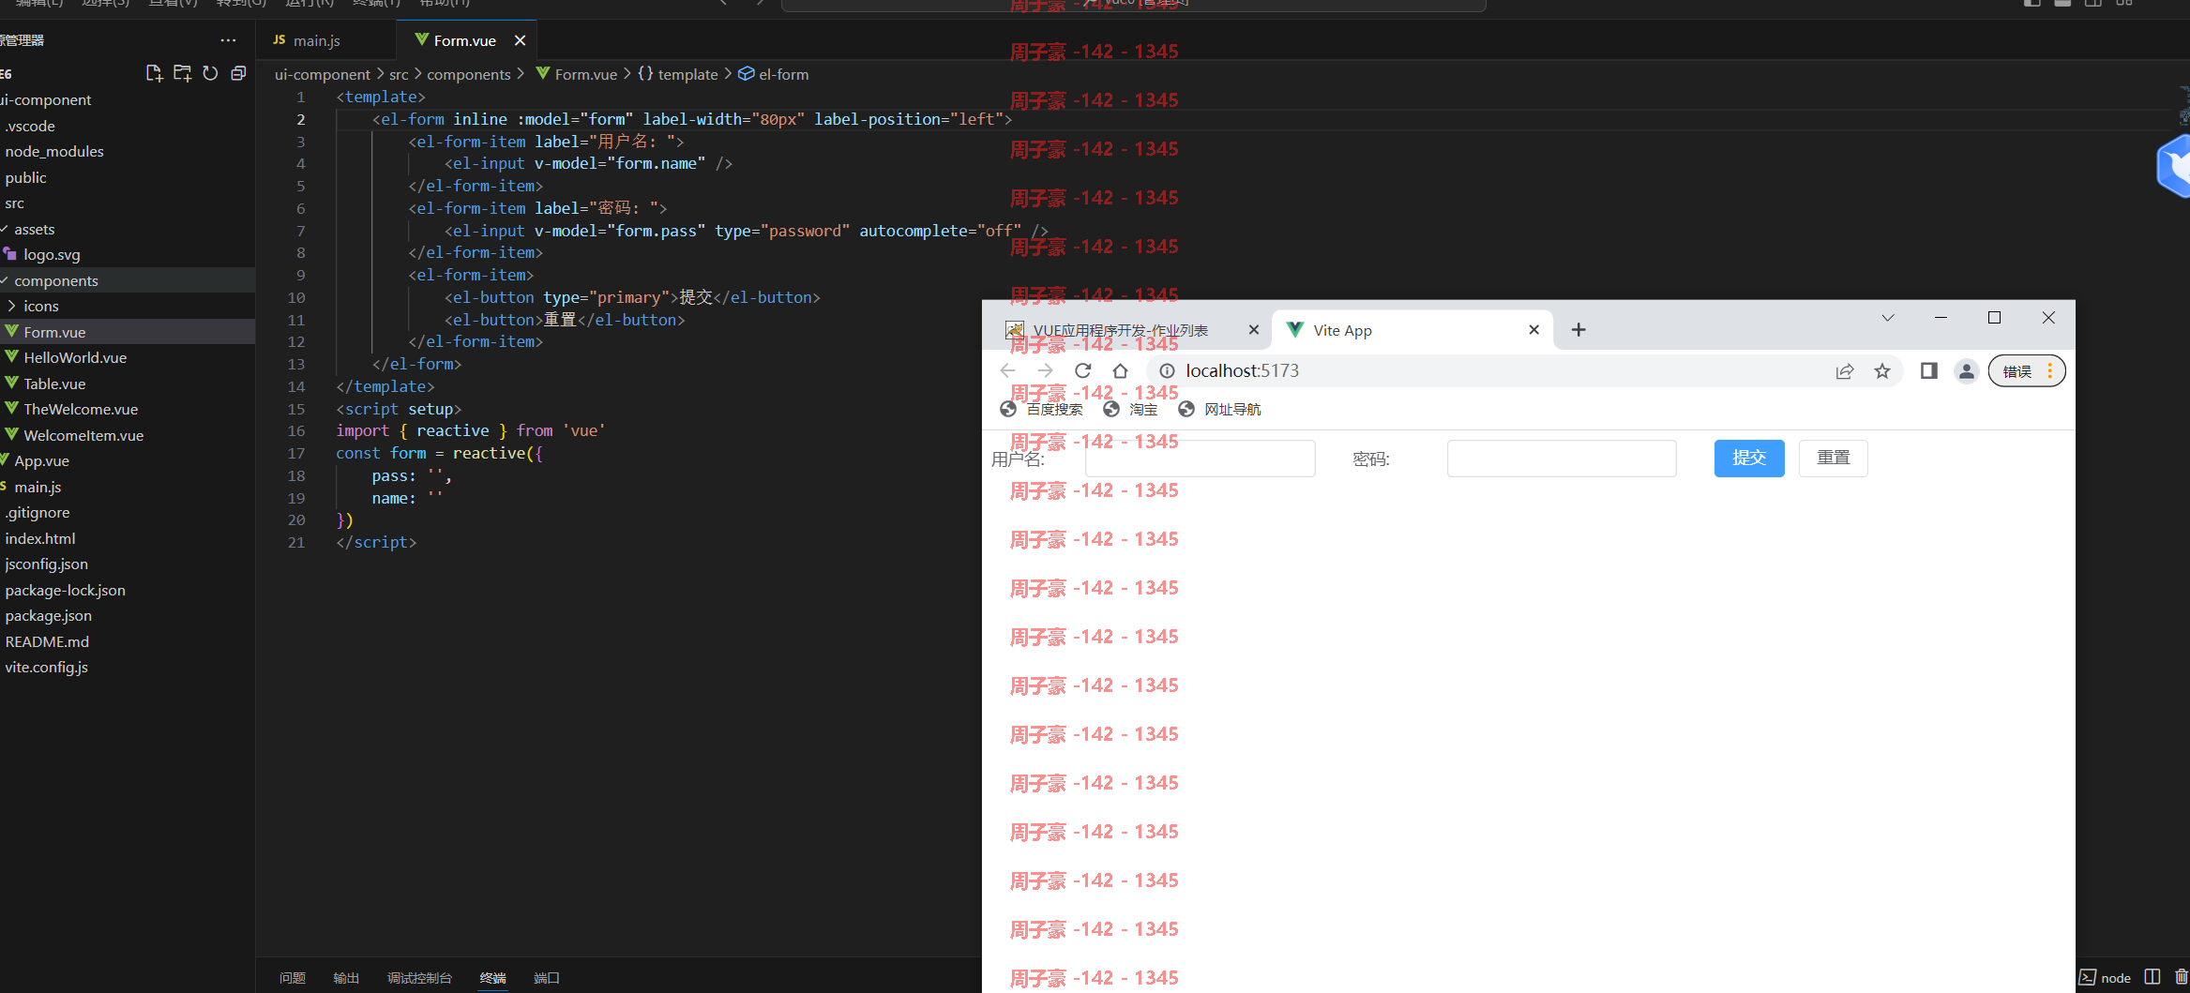The image size is (2190, 993).
Task: Open 淘宝 bookmark
Action: (1131, 409)
